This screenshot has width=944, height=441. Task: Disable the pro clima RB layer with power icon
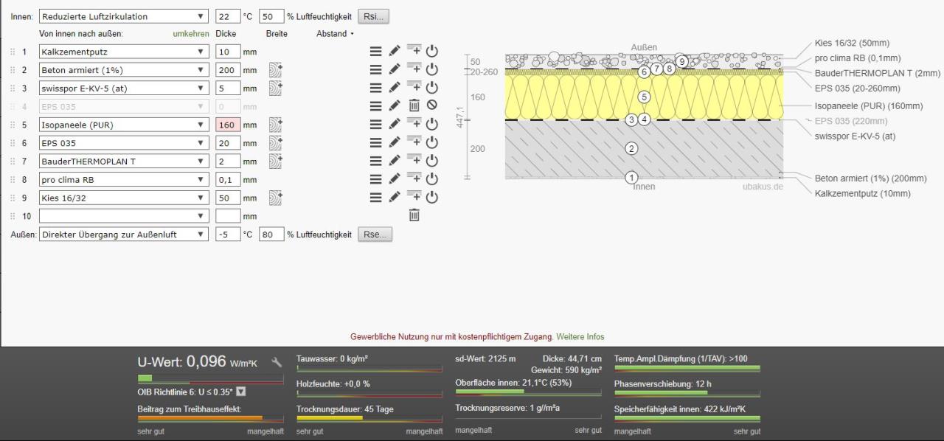pyautogui.click(x=432, y=178)
